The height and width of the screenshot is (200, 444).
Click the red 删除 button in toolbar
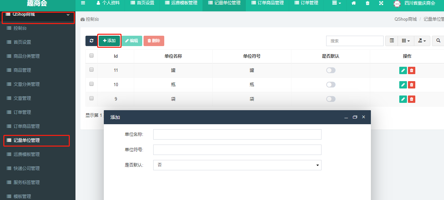154,41
